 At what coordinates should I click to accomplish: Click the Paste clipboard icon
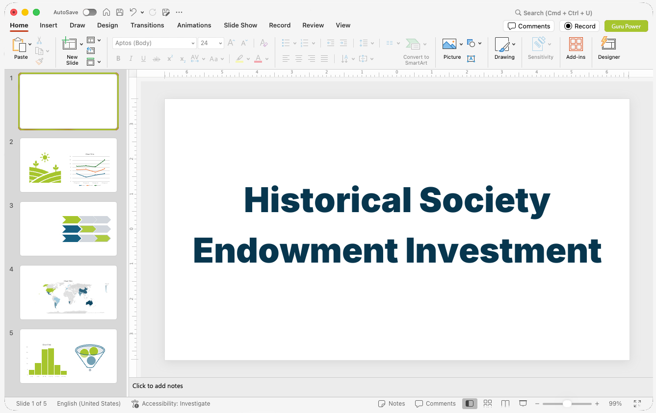(19, 45)
